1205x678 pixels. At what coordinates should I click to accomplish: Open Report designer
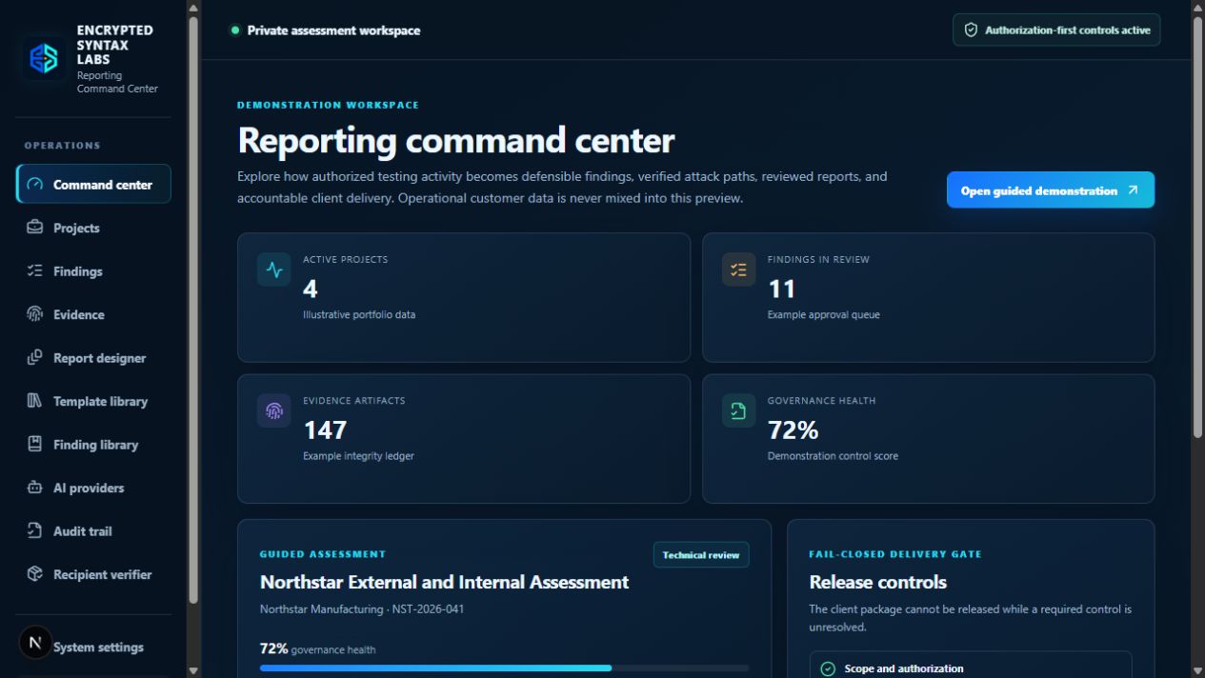click(x=93, y=358)
